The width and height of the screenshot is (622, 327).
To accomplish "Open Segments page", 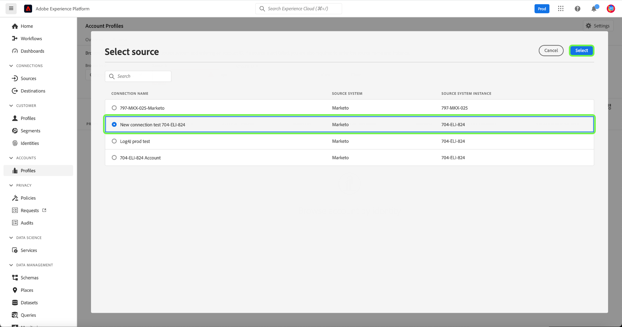I will pos(30,131).
